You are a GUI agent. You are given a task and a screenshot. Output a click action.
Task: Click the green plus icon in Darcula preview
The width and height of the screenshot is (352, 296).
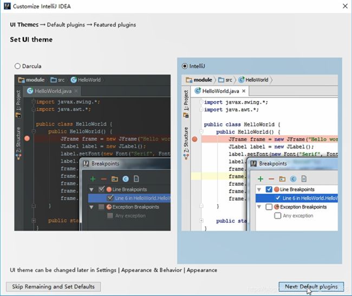pyautogui.click(x=93, y=179)
